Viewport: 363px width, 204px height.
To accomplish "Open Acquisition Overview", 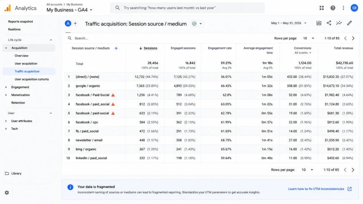I will pyautogui.click(x=22, y=56).
